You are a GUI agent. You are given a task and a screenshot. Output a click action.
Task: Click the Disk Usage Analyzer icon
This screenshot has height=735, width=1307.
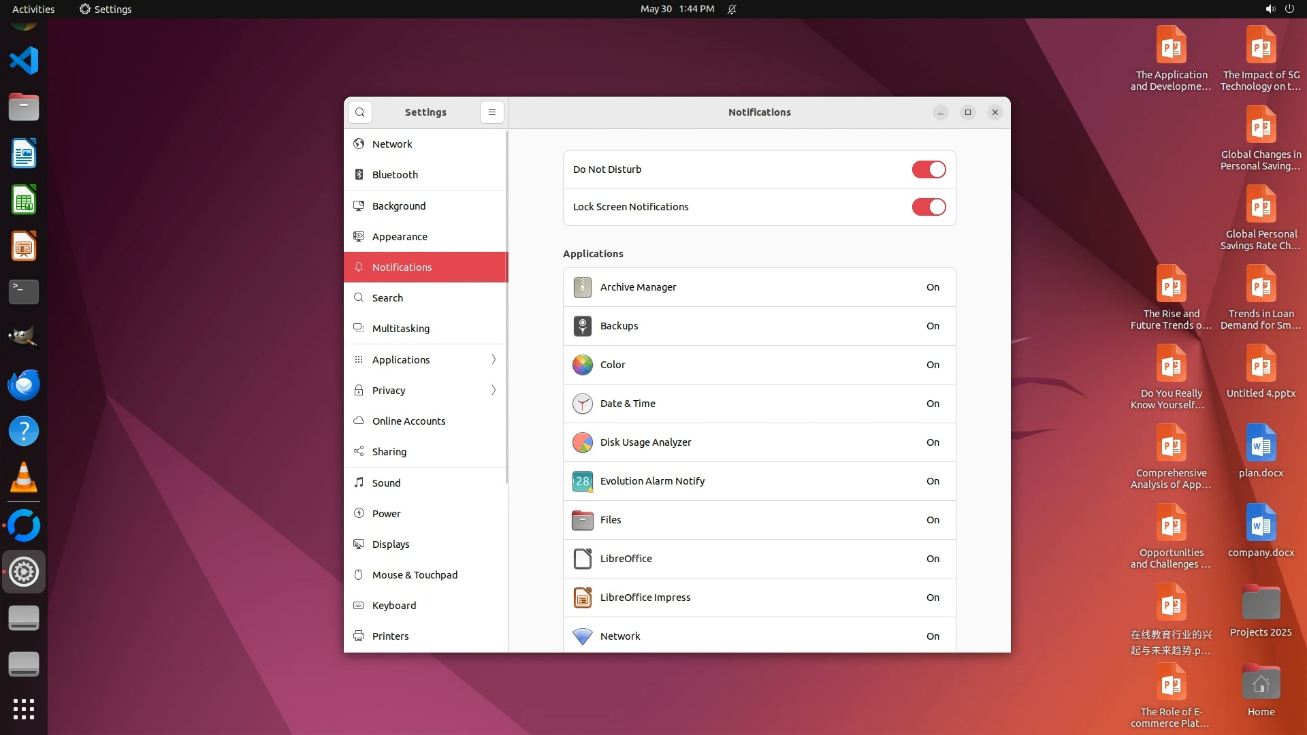(x=582, y=442)
